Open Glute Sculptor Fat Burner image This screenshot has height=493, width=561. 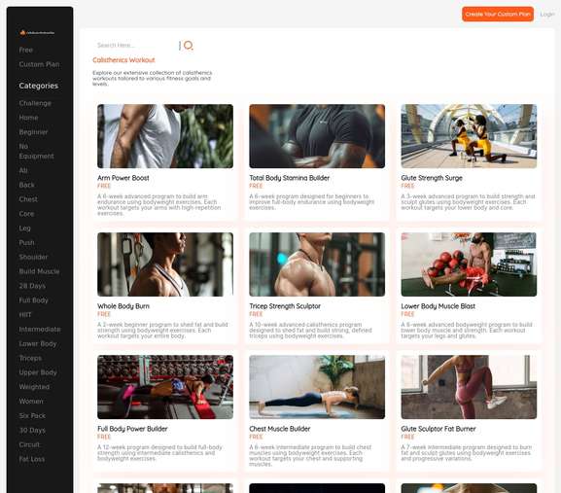pyautogui.click(x=469, y=387)
